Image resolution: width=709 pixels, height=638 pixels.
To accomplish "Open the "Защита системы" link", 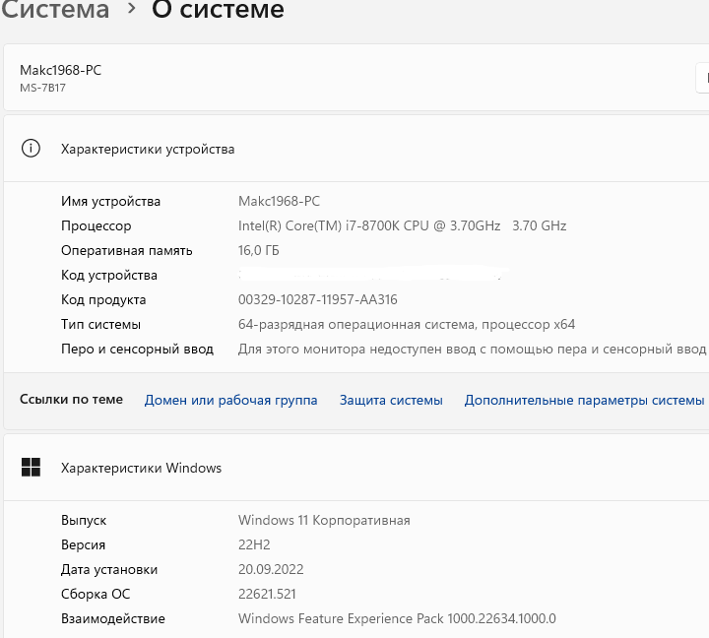I will [x=391, y=400].
